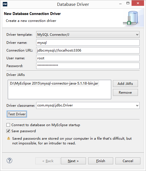Expand the Driver classname combo box arrow
Screen dimensions: 146x171
[137, 106]
